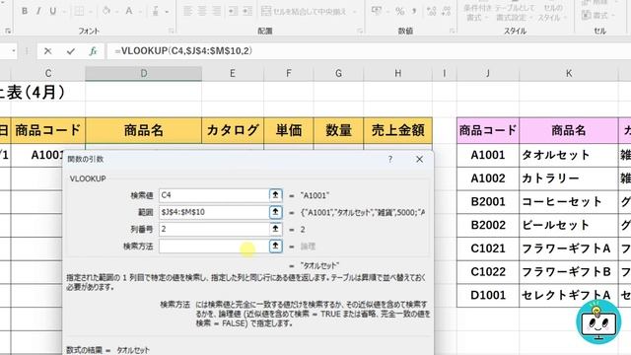Screen dimensions: 631x355
Task: Increase indent in alignment group
Action: click(247, 11)
